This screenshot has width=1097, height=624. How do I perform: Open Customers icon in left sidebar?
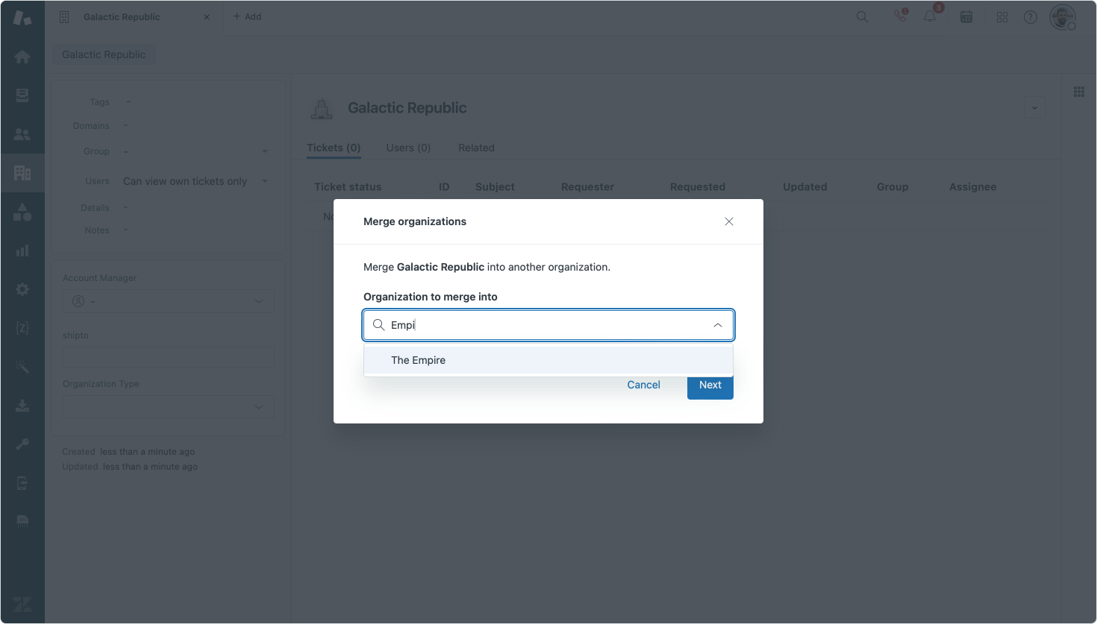pos(22,134)
